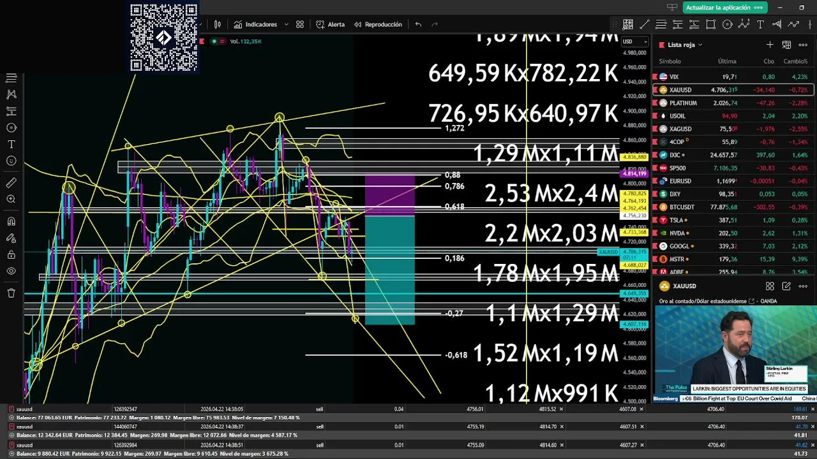Select MSTR in the watchlist
The height and width of the screenshot is (459, 817).
733,259
